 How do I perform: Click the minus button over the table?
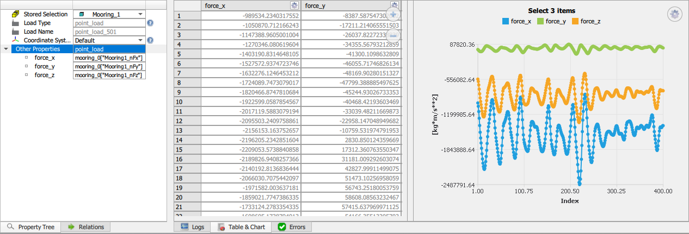coord(393,35)
